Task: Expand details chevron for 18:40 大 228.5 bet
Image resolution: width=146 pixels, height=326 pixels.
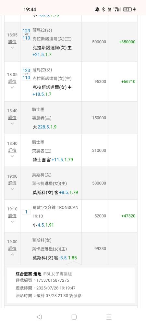Action: point(12,124)
